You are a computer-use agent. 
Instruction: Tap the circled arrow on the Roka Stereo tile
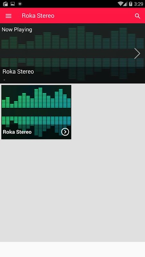65,132
